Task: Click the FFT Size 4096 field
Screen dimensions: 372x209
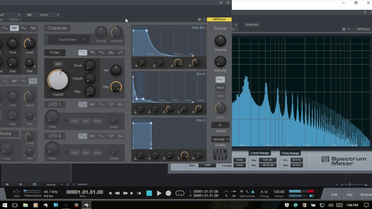Action: click(207, 165)
